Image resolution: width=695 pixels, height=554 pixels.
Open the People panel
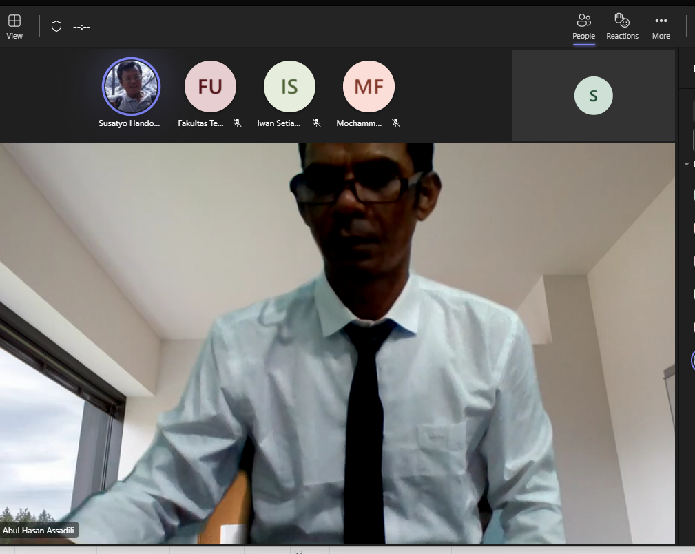583,26
